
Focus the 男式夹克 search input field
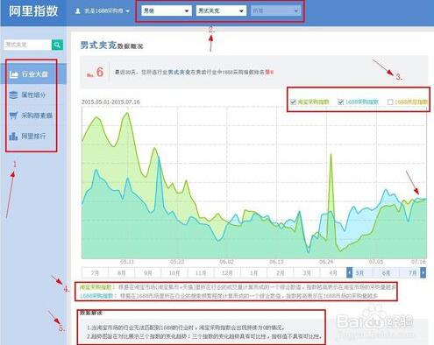(28, 45)
